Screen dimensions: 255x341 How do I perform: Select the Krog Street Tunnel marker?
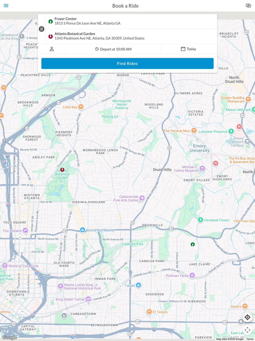click(x=88, y=299)
